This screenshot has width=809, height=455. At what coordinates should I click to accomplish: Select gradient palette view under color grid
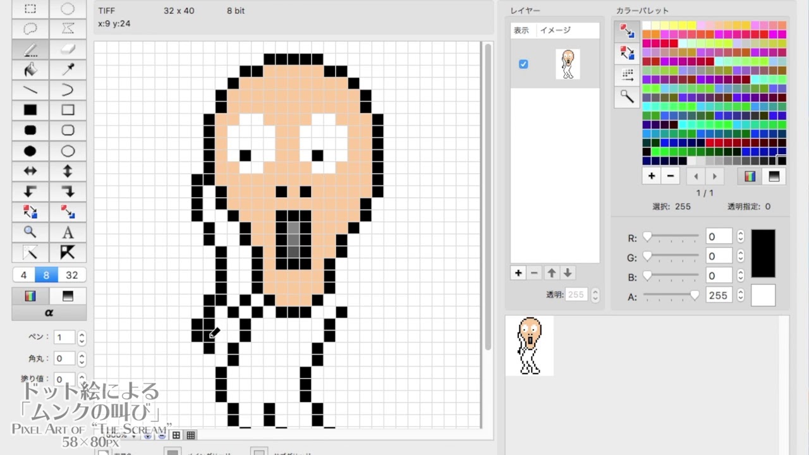(774, 176)
